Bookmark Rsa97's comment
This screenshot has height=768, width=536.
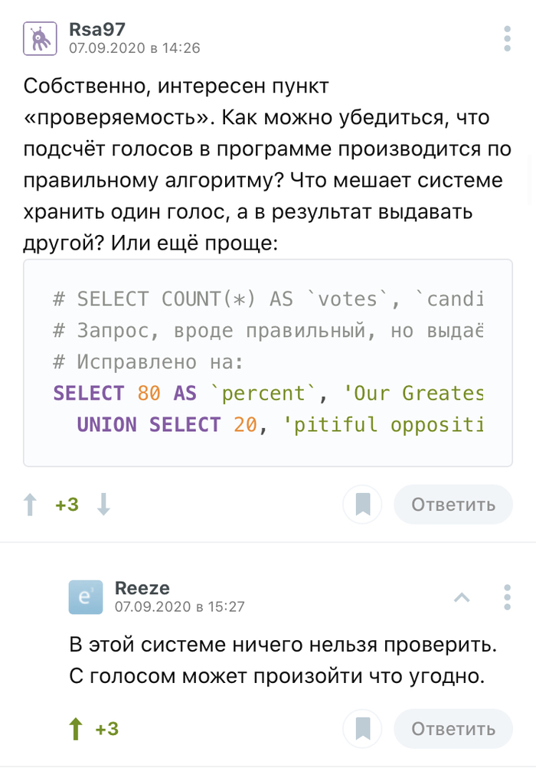363,505
